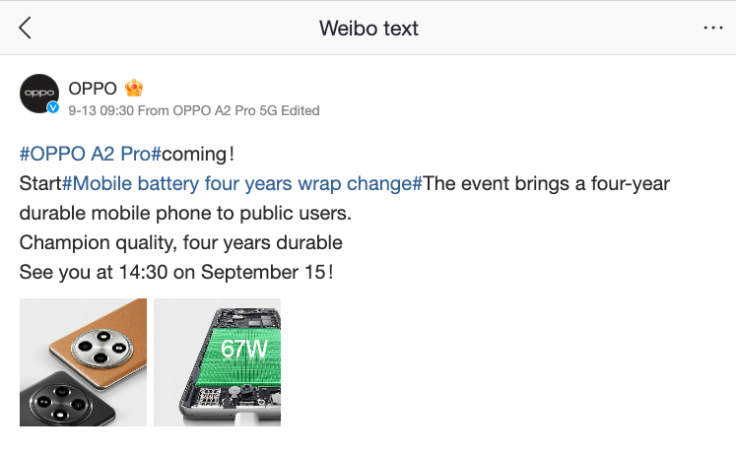Open the three-dot more options menu
The height and width of the screenshot is (455, 736).
tap(712, 28)
